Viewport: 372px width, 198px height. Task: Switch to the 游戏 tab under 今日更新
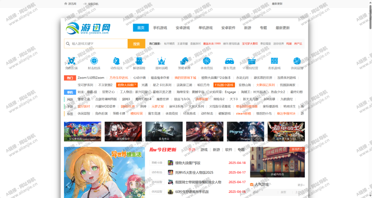click(204, 149)
